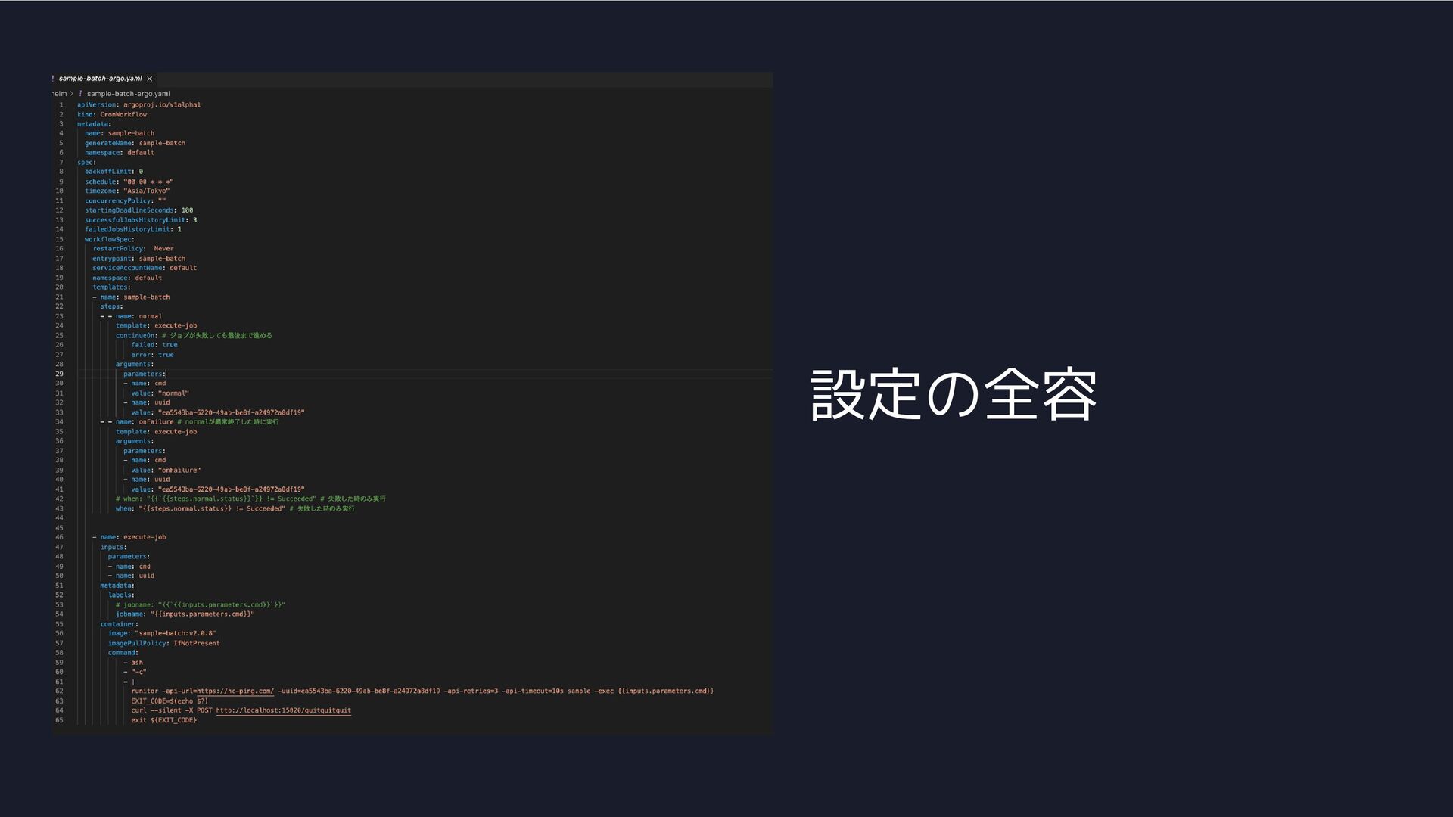
Task: Click the schedule cron value on line 9
Action: pyautogui.click(x=148, y=182)
